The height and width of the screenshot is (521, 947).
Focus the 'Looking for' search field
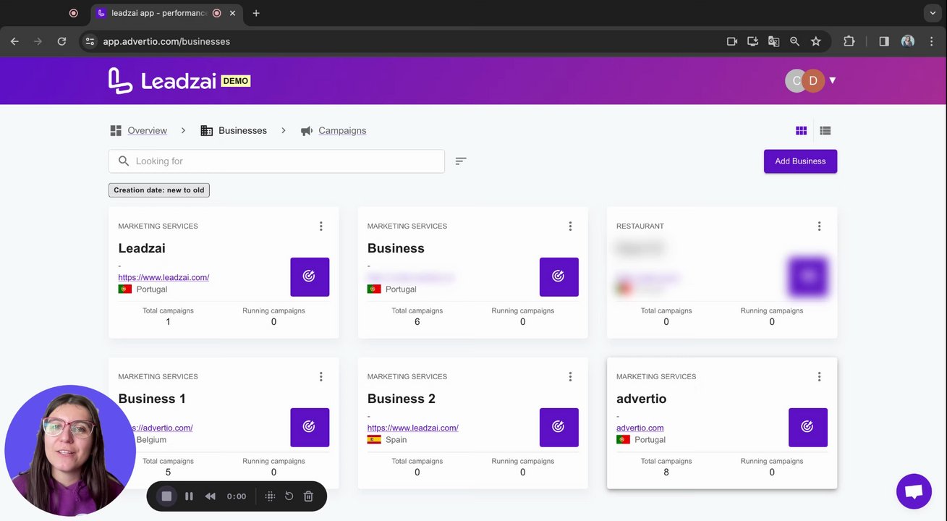pyautogui.click(x=276, y=161)
